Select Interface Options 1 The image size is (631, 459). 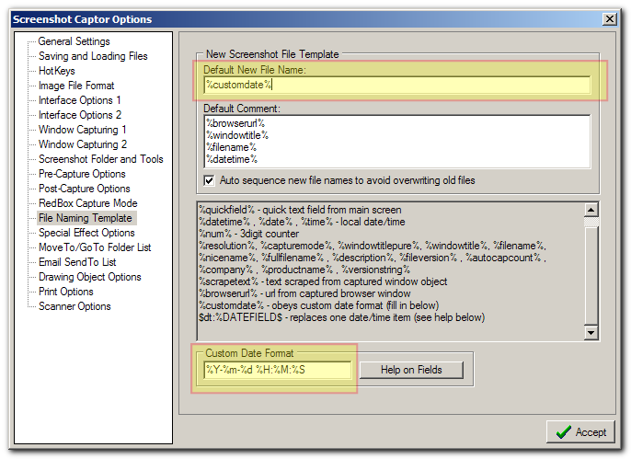pyautogui.click(x=79, y=100)
